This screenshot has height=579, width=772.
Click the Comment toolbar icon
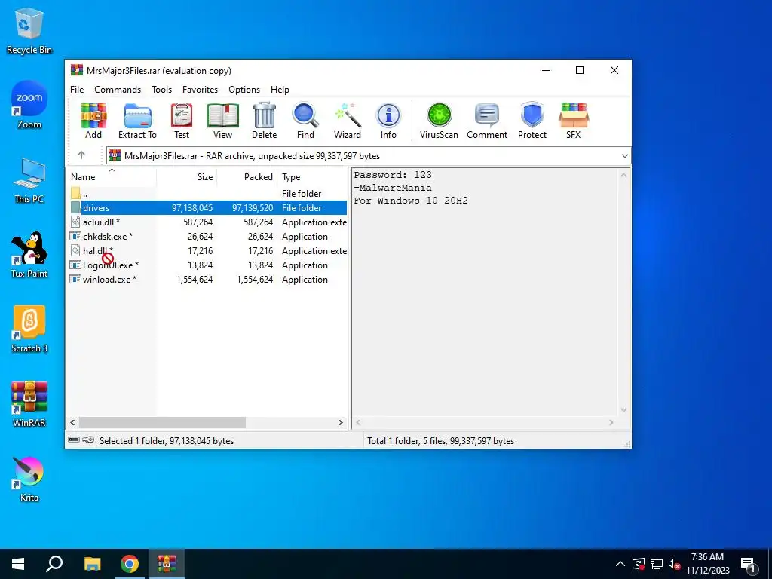pyautogui.click(x=487, y=121)
